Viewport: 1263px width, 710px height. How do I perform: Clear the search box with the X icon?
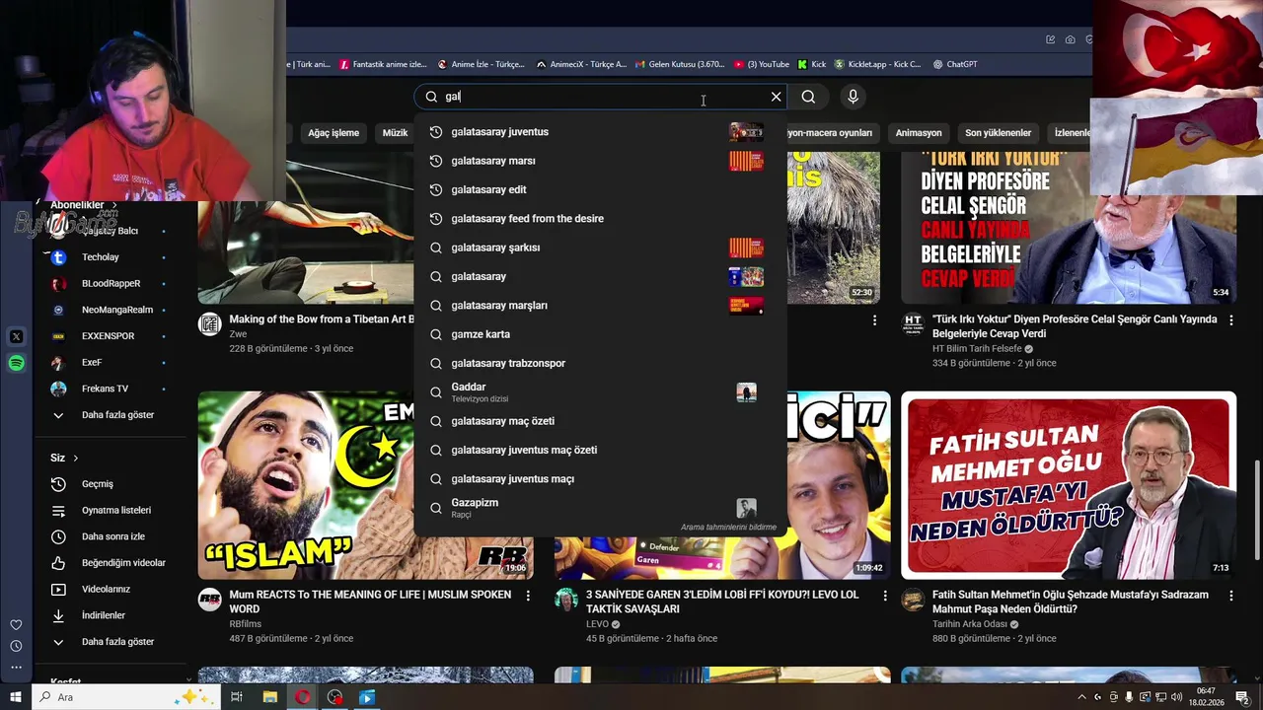(x=776, y=97)
